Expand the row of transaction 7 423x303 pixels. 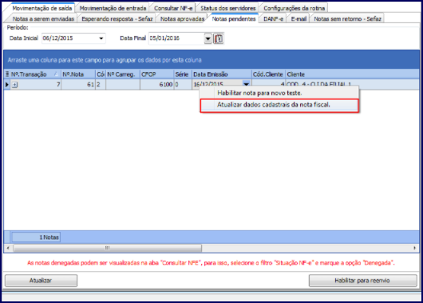tap(15, 85)
